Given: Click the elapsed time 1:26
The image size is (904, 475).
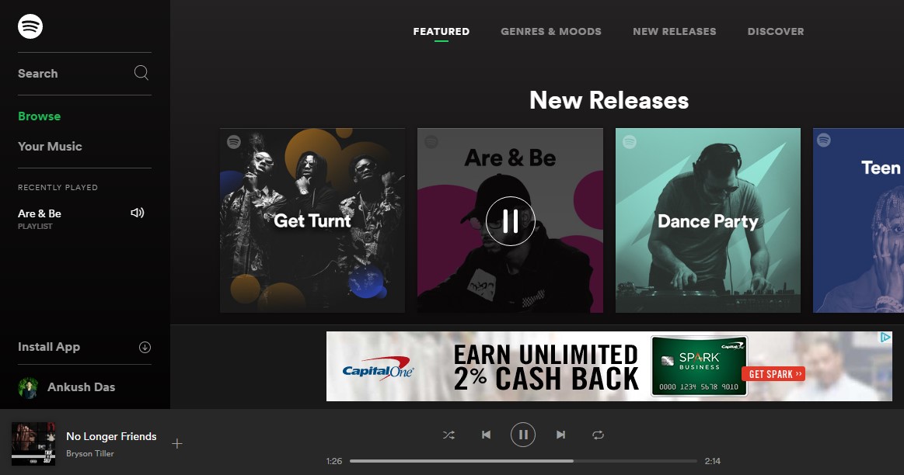Looking at the screenshot, I should (333, 461).
